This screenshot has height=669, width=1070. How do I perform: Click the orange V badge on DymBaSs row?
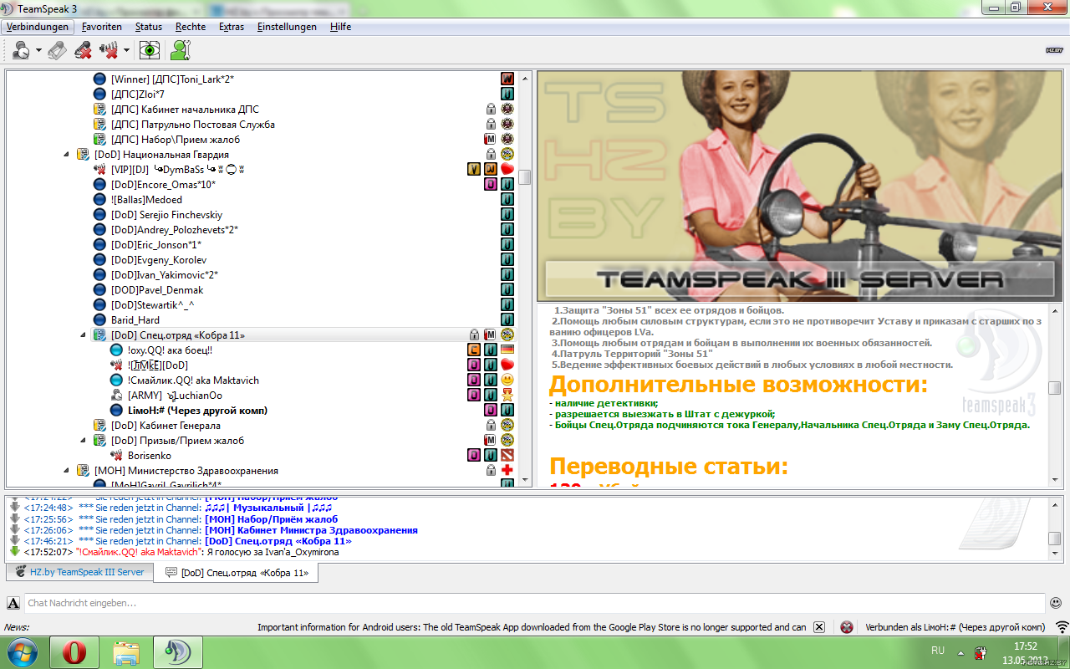473,170
